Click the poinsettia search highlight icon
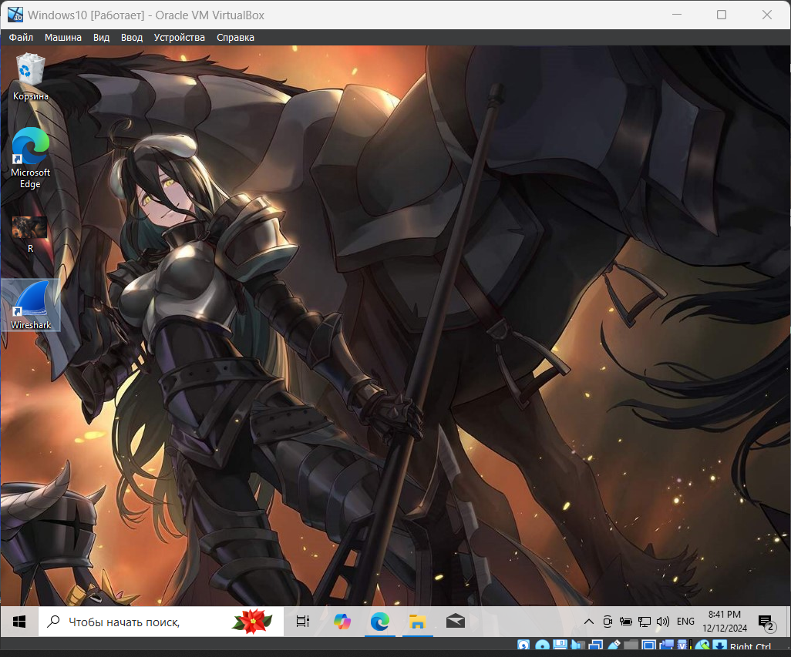This screenshot has height=657, width=791. (252, 622)
